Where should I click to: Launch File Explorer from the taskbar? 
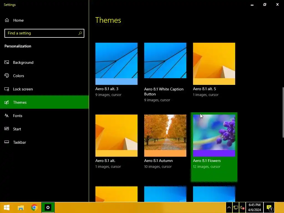click(21, 207)
